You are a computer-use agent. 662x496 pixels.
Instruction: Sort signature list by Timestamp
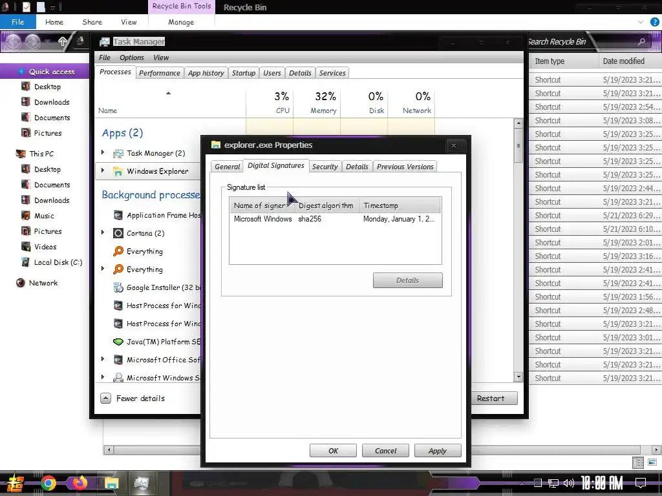(x=400, y=205)
